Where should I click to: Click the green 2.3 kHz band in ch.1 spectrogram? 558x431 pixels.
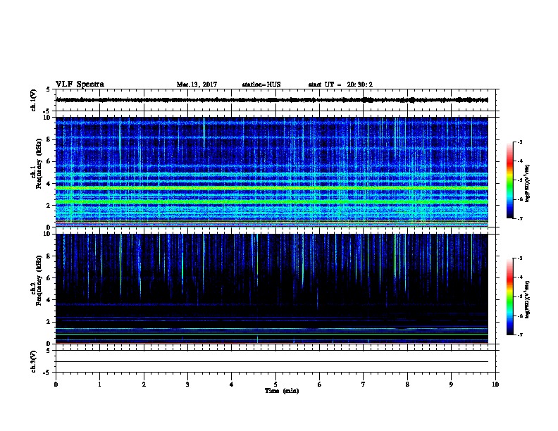[272, 201]
